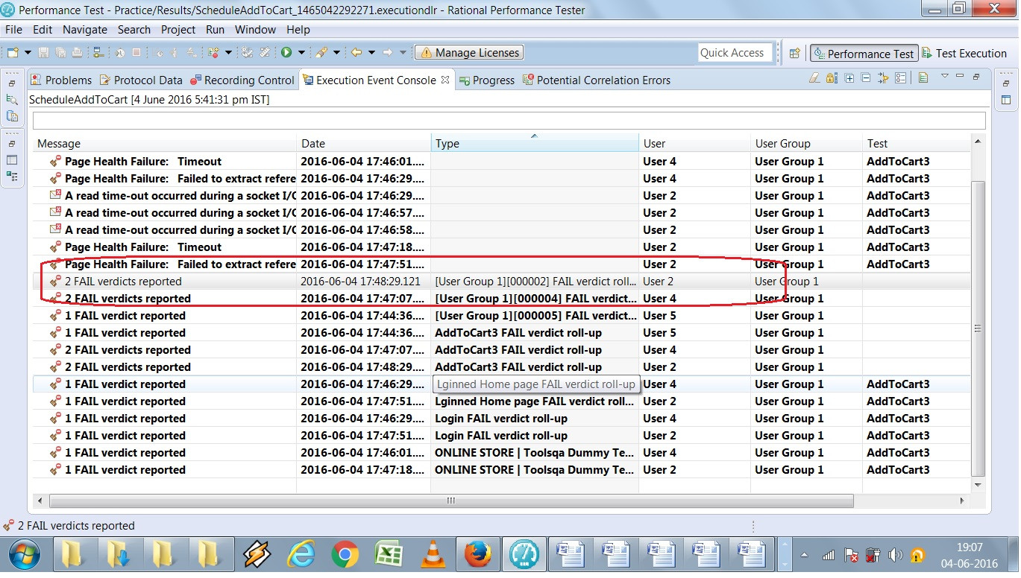Switch to the Problems tab

tap(61, 80)
